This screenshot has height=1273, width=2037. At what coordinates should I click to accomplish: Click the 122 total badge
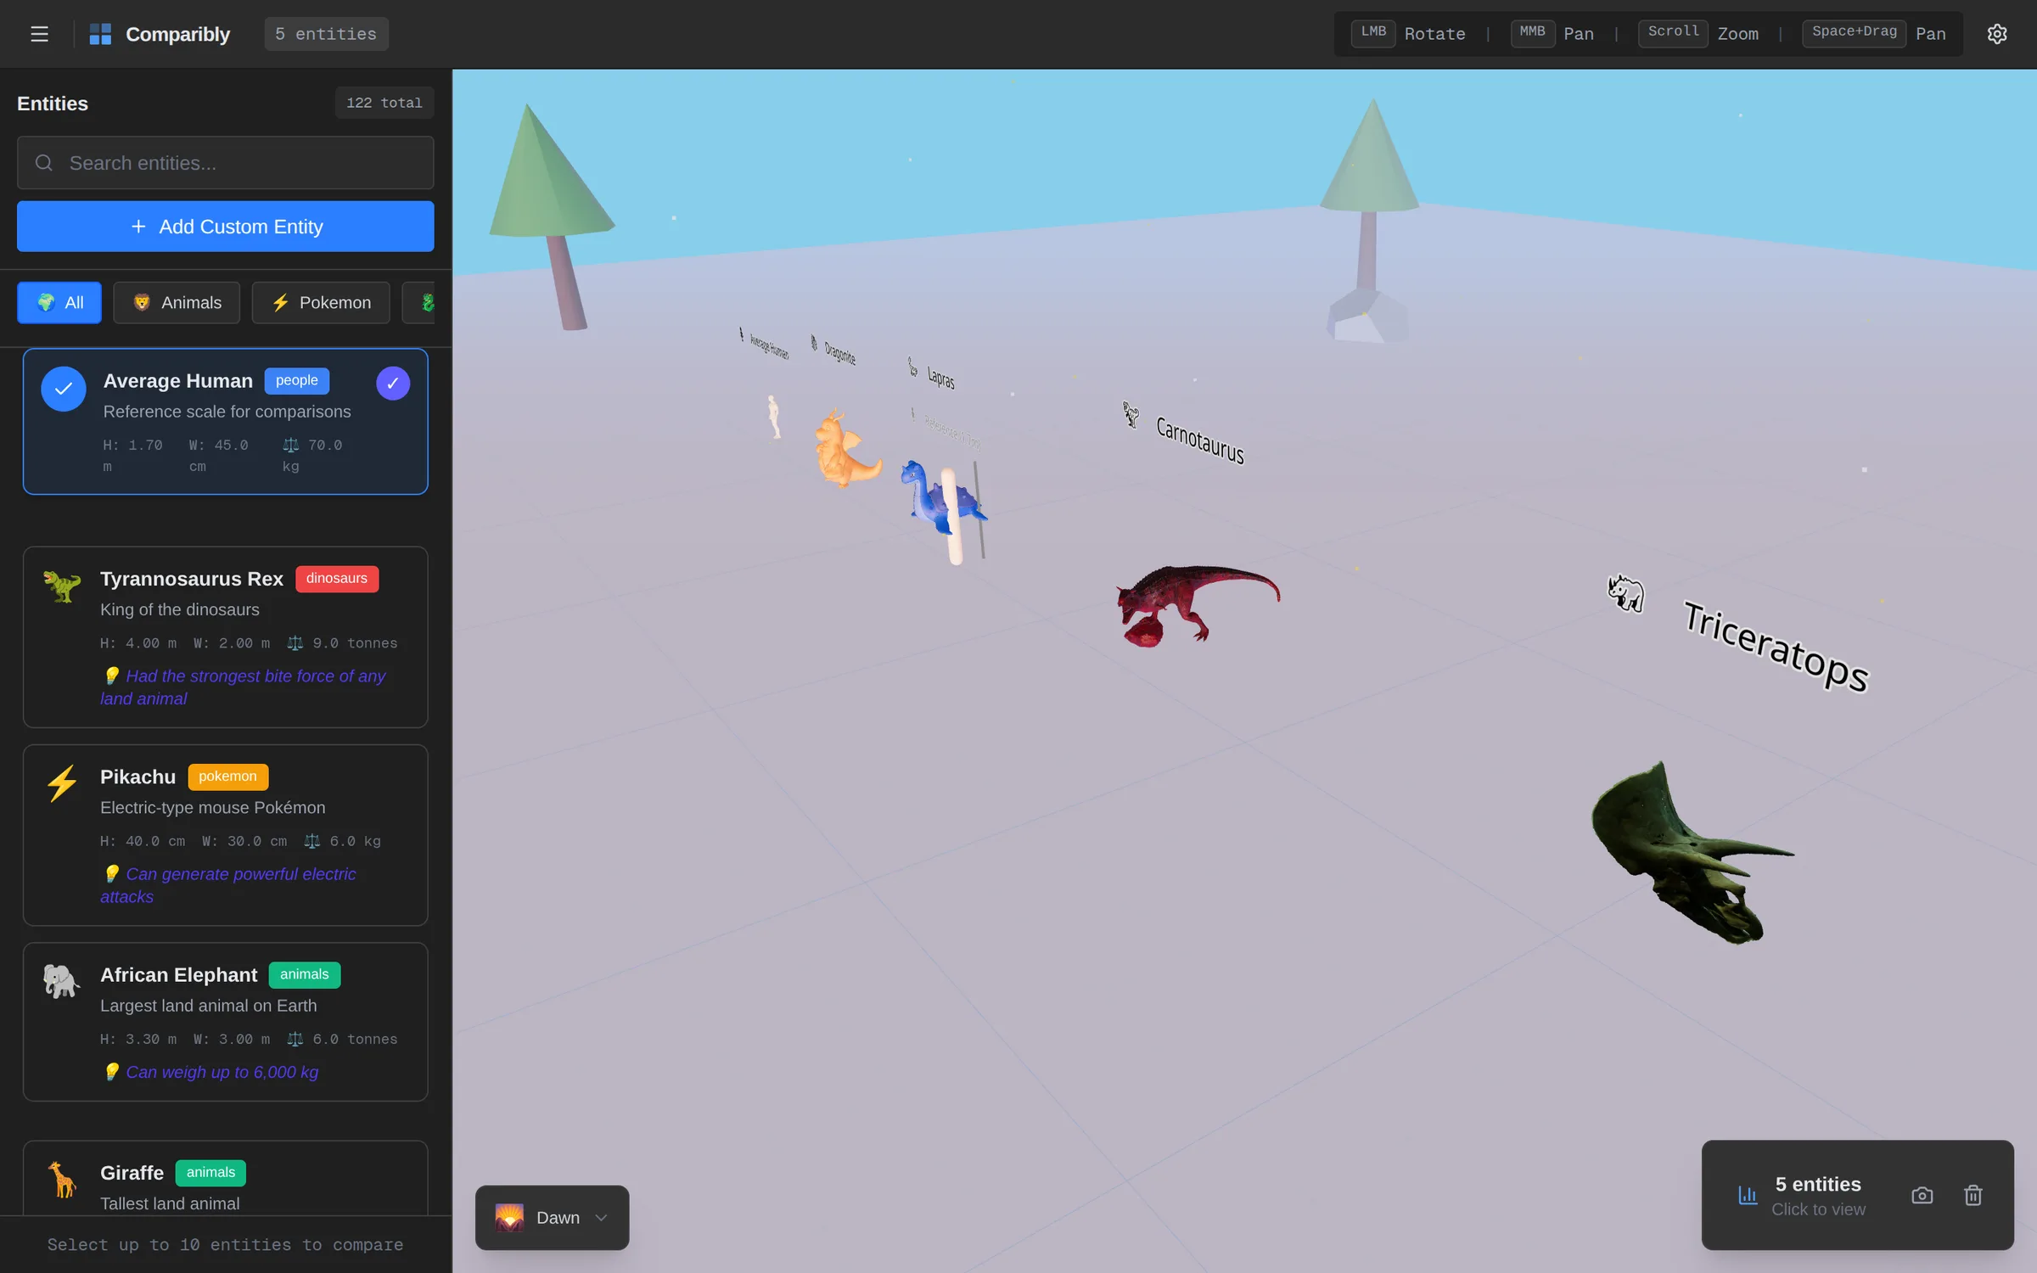(384, 103)
